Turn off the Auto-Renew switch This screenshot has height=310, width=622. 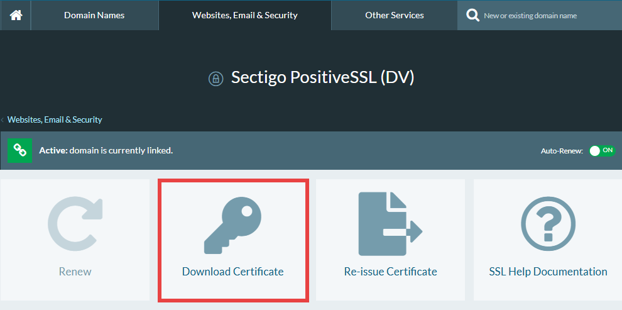601,151
